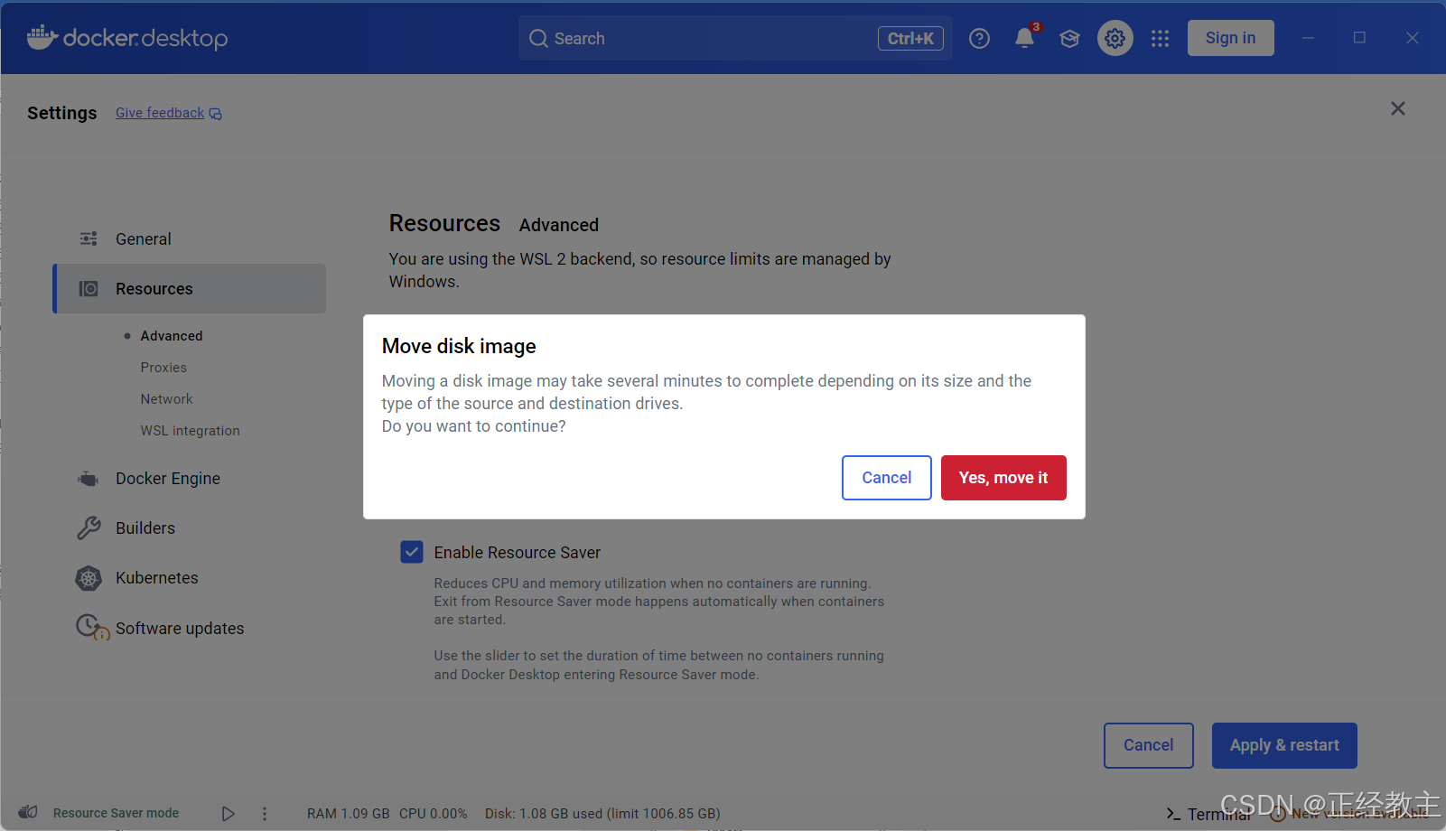This screenshot has height=831, width=1446.
Task: Click the Resource Saver mode status text
Action: click(x=116, y=813)
